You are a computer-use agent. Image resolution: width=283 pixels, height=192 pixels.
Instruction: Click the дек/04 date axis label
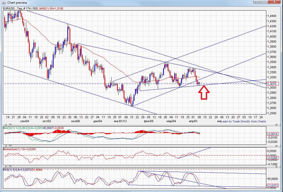point(98,121)
